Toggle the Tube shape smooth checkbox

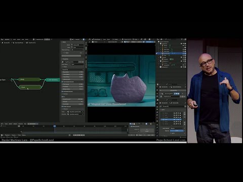click(62, 82)
